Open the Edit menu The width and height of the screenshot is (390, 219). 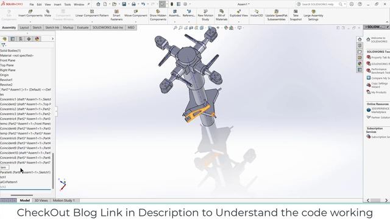pyautogui.click(x=39, y=4)
